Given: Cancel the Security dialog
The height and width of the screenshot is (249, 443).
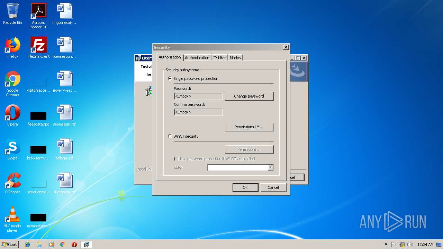Looking at the screenshot, I should point(273,187).
